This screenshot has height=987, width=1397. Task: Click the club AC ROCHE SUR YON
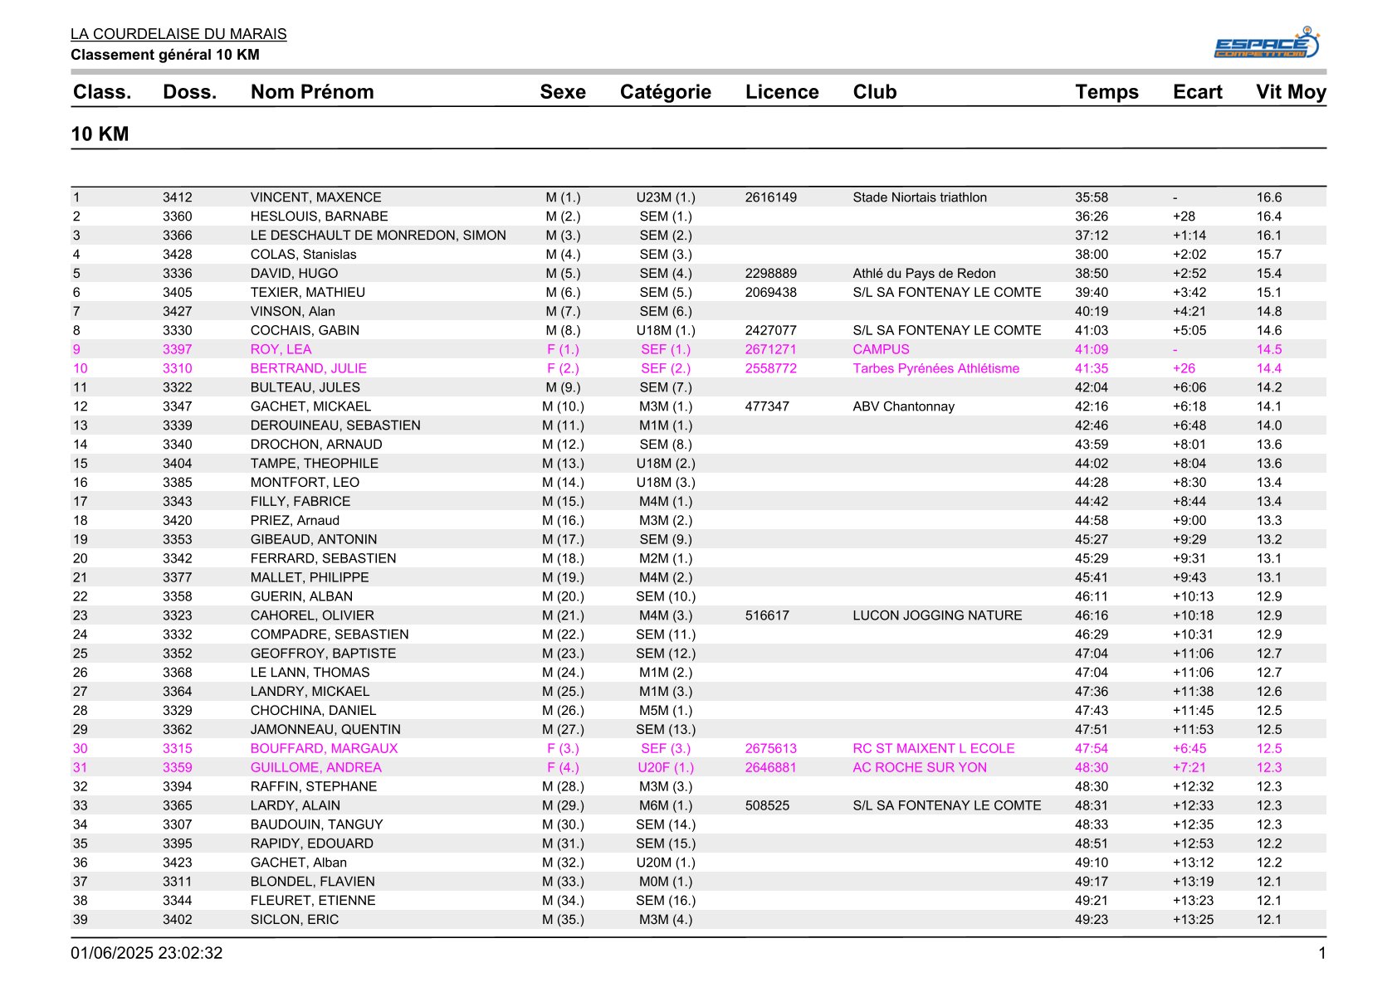(920, 770)
